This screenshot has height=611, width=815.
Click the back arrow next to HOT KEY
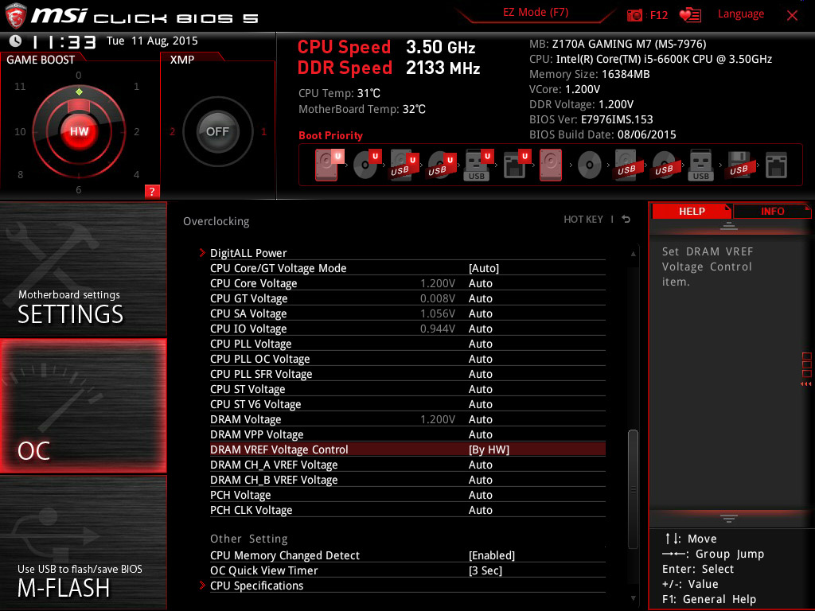(626, 220)
